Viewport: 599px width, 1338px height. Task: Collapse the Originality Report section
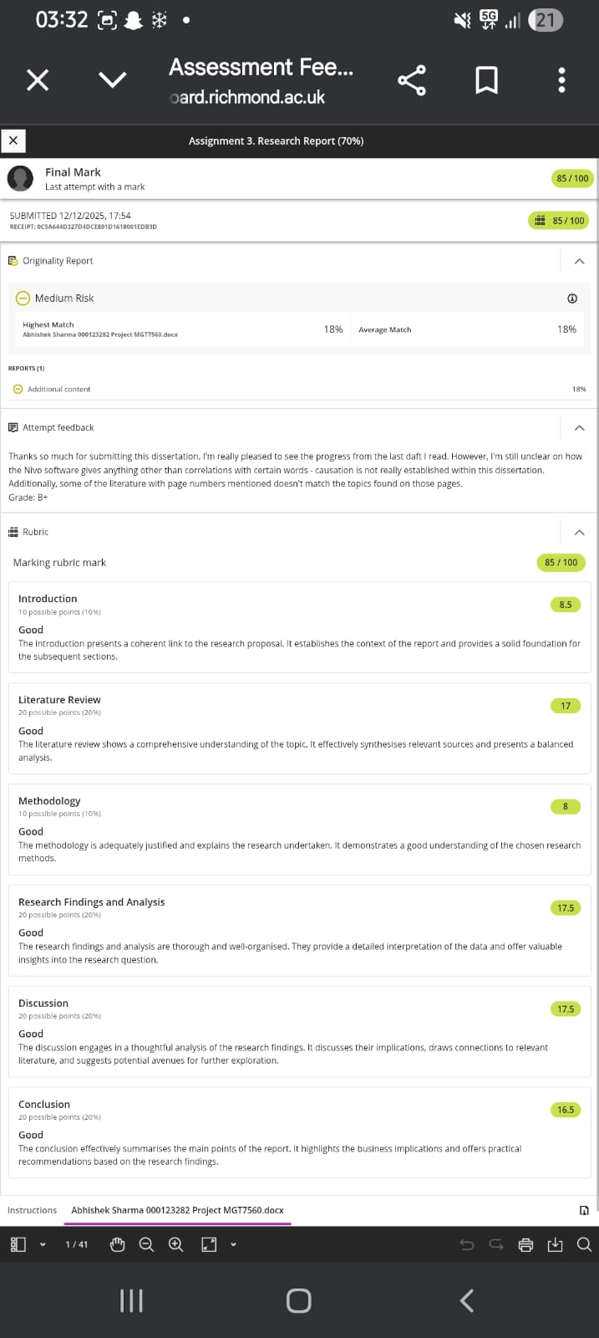tap(579, 262)
